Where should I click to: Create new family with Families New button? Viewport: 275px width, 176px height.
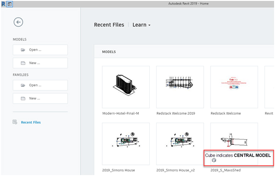(40, 99)
